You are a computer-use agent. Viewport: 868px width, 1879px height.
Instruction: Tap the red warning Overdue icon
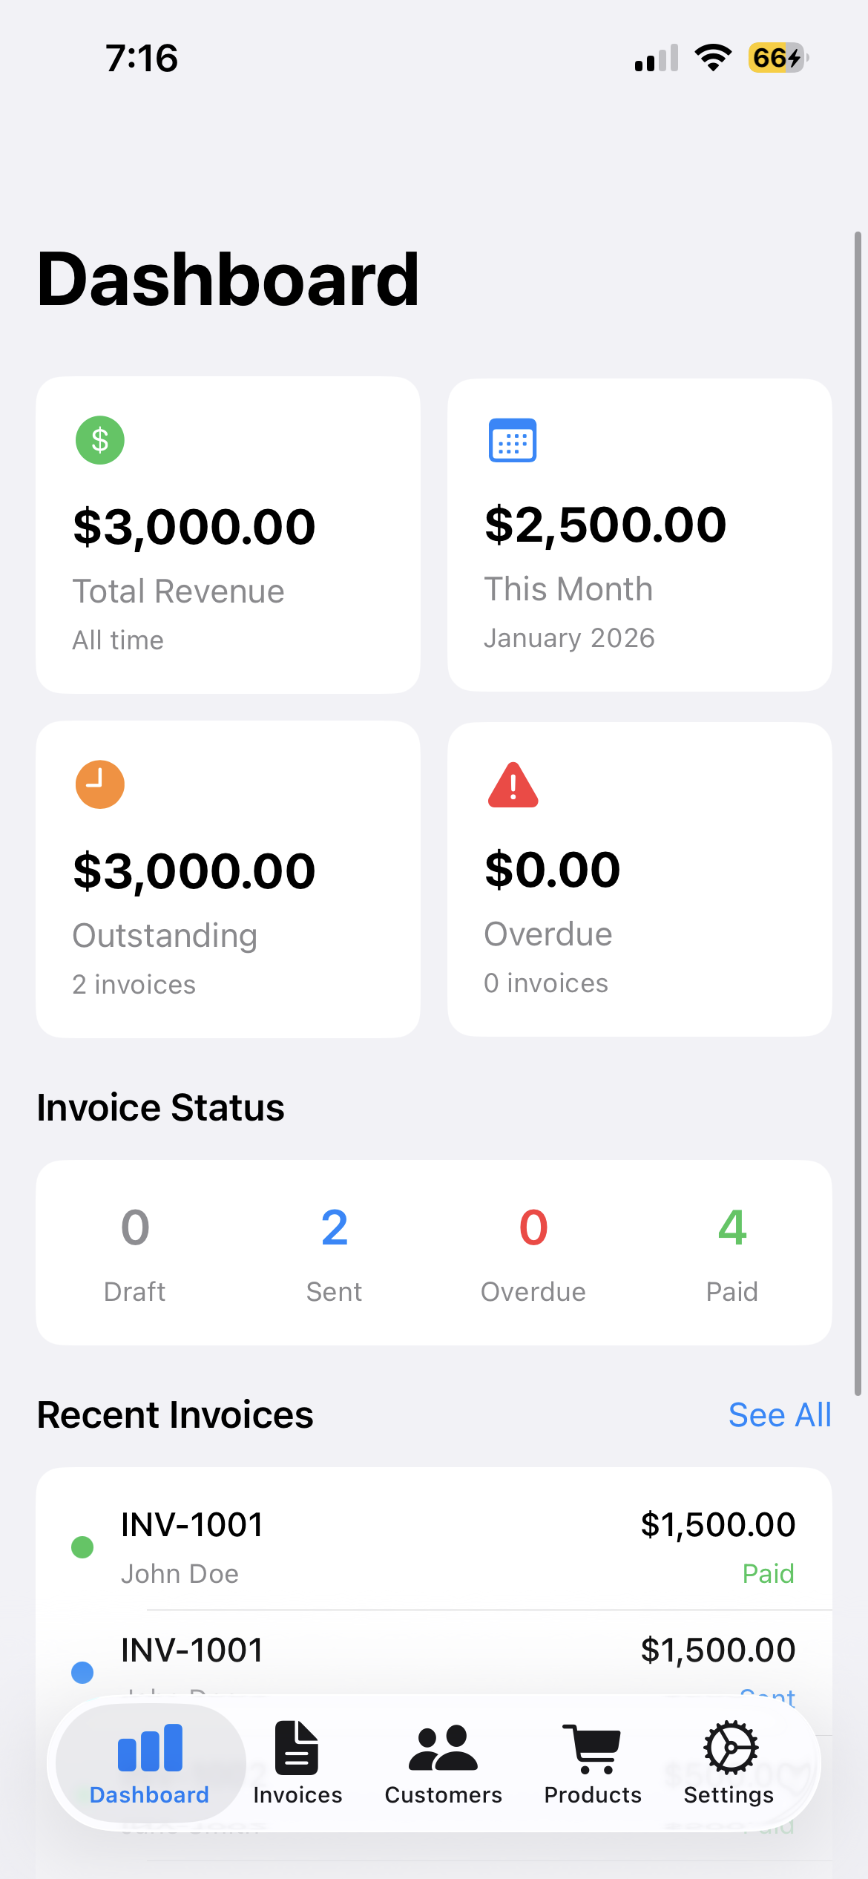click(513, 785)
